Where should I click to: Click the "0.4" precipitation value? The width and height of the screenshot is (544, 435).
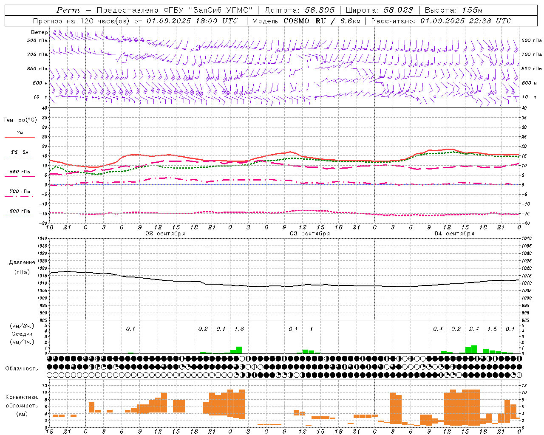click(x=438, y=329)
